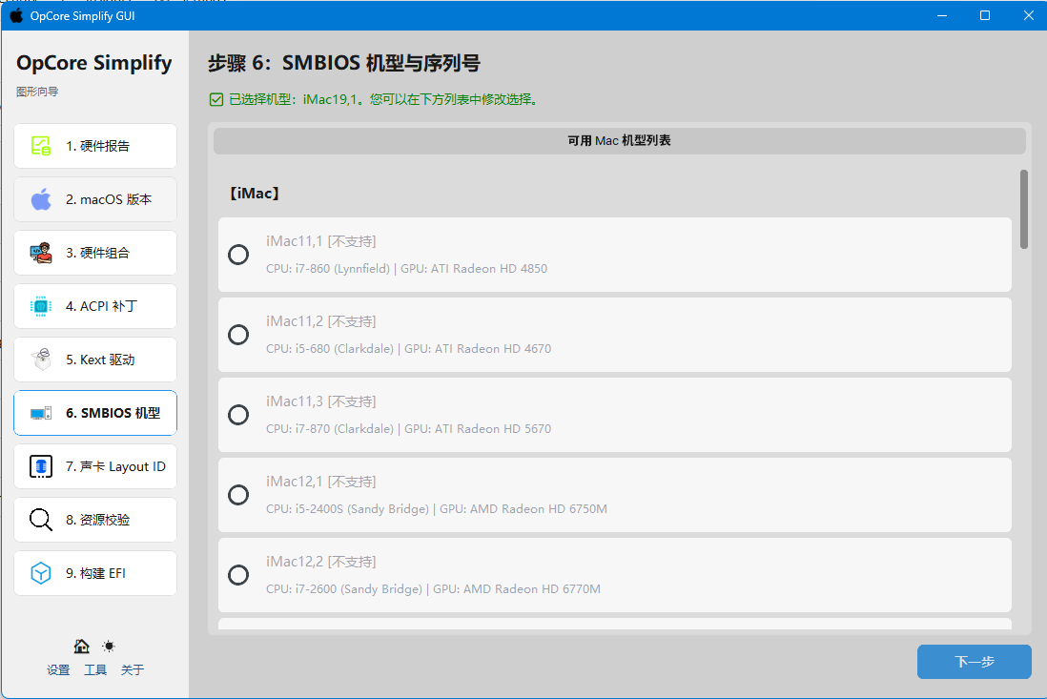
Task: Click the i5-2400S (Sandy Bridge) spec line
Action: (437, 508)
